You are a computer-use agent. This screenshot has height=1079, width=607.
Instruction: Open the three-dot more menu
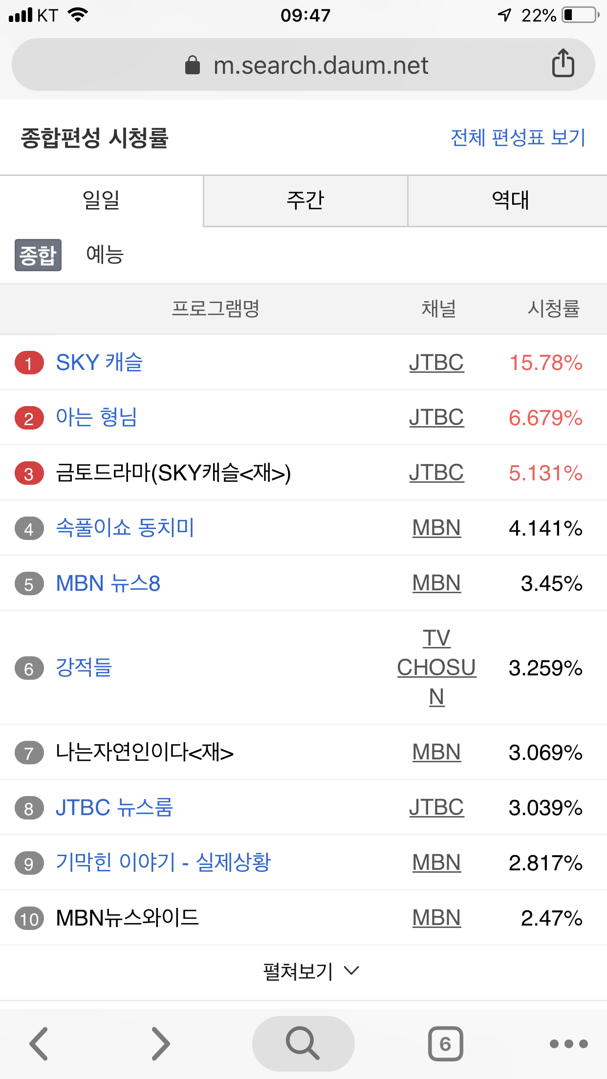pyautogui.click(x=568, y=1043)
